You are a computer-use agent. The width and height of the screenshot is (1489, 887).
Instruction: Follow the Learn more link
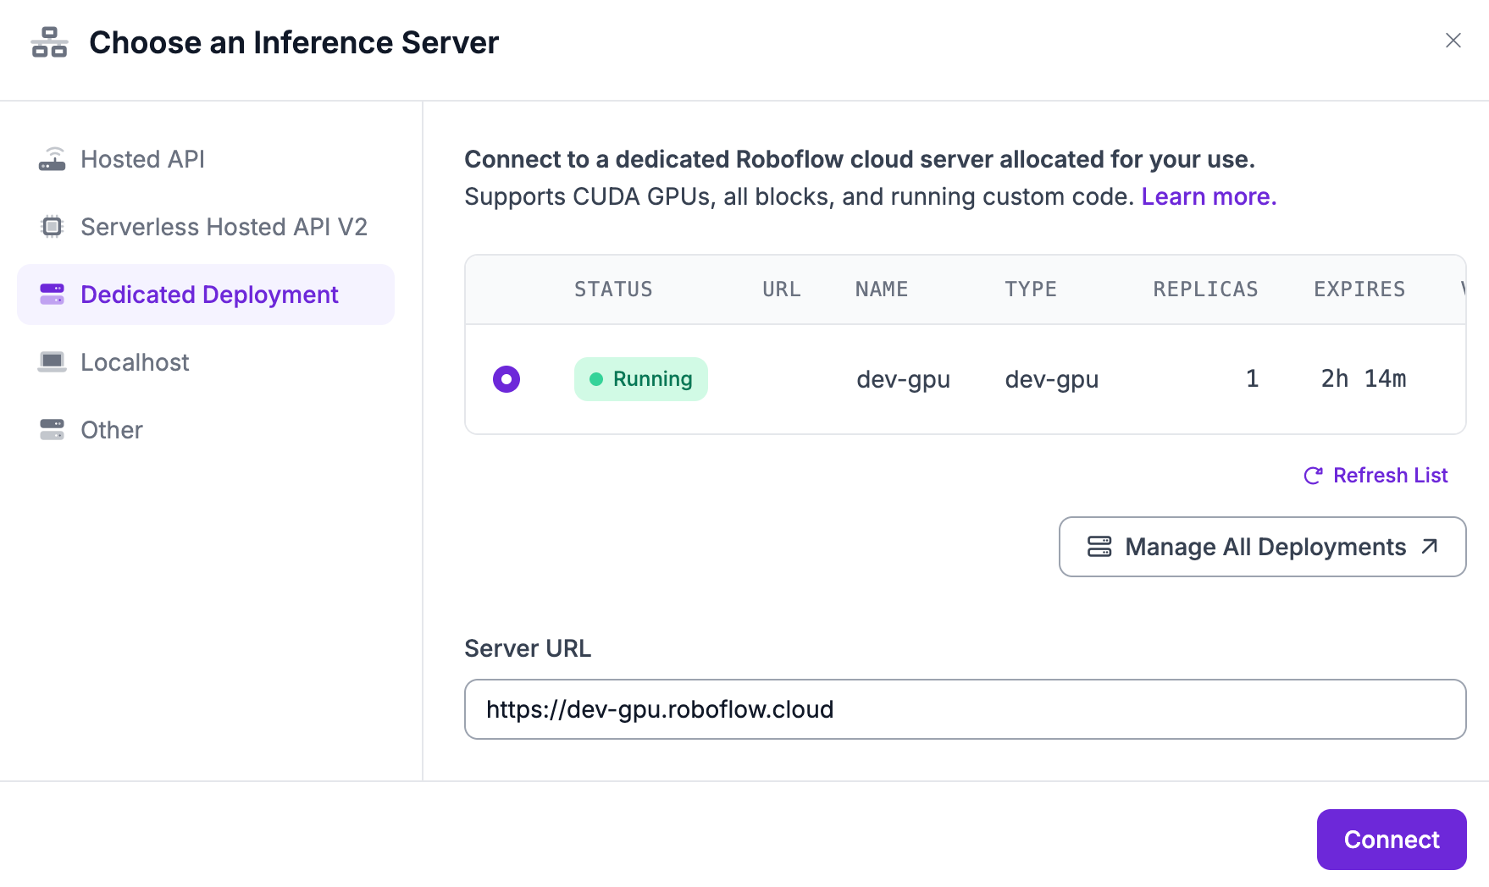[x=1209, y=196]
